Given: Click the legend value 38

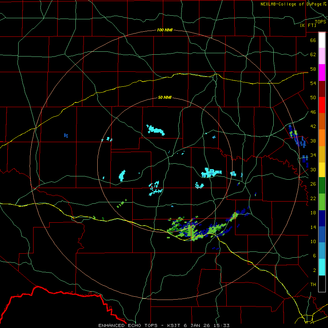Looking at the screenshot, I should (x=313, y=141).
